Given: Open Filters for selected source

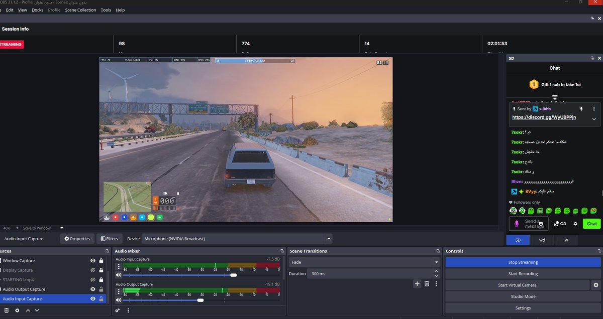Looking at the screenshot, I should click(109, 239).
